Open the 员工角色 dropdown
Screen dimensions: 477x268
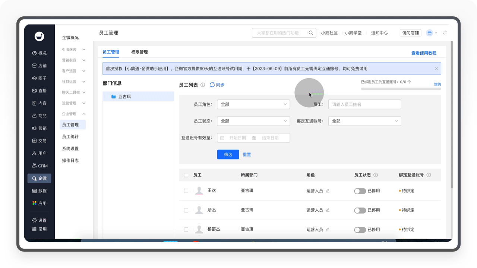pyautogui.click(x=253, y=104)
